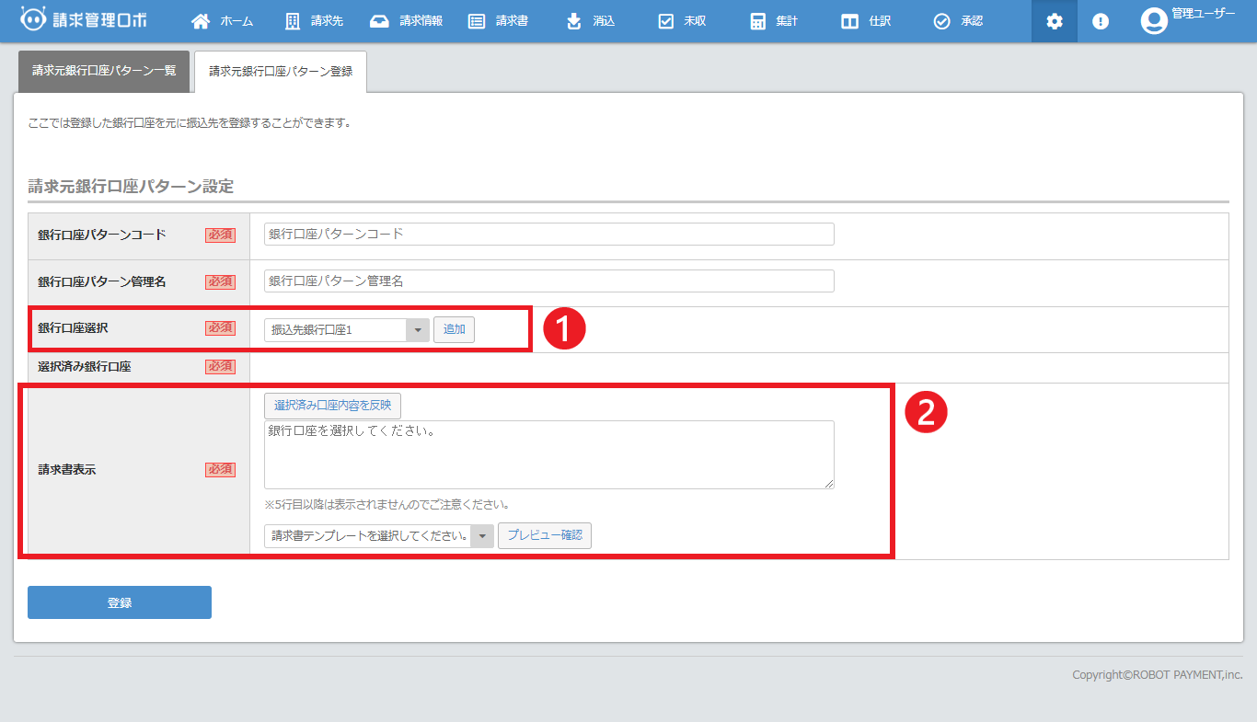Select the 請求元銀行口座パターン登録 tab
This screenshot has height=722, width=1257.
click(x=281, y=71)
